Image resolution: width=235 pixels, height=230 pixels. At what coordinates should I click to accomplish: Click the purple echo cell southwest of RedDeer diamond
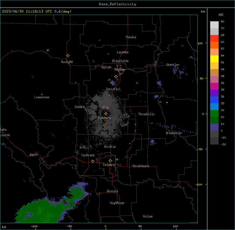point(112,82)
